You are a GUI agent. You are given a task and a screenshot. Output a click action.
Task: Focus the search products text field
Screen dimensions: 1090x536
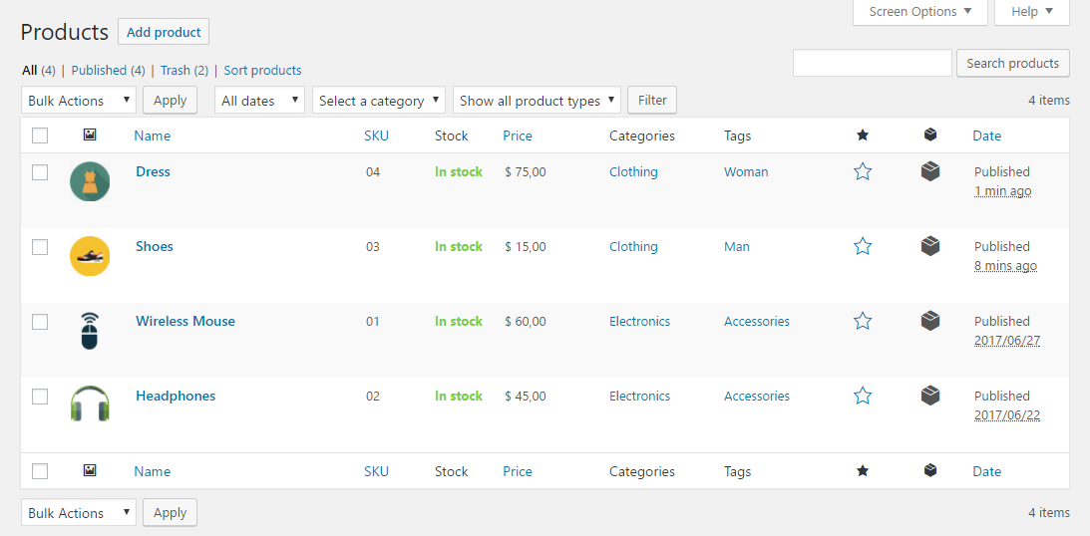(x=872, y=63)
